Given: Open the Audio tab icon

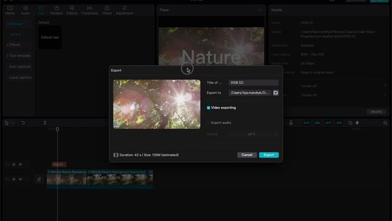Looking at the screenshot, I should (x=25, y=8).
